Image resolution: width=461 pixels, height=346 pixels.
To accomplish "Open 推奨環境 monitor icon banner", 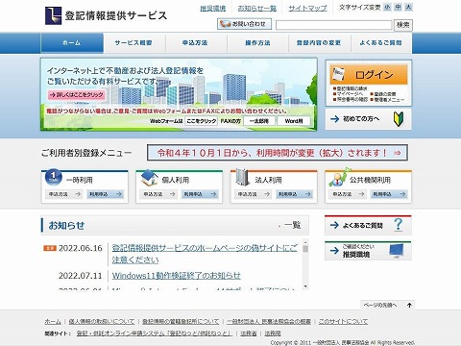I will click(x=368, y=251).
